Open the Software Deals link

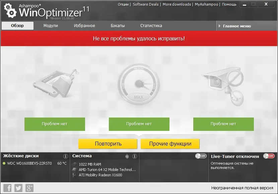point(146,4)
